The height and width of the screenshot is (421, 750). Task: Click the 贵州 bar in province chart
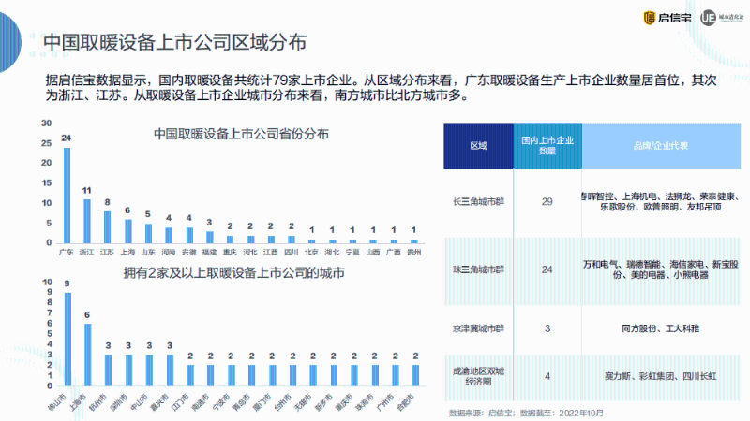click(x=414, y=240)
